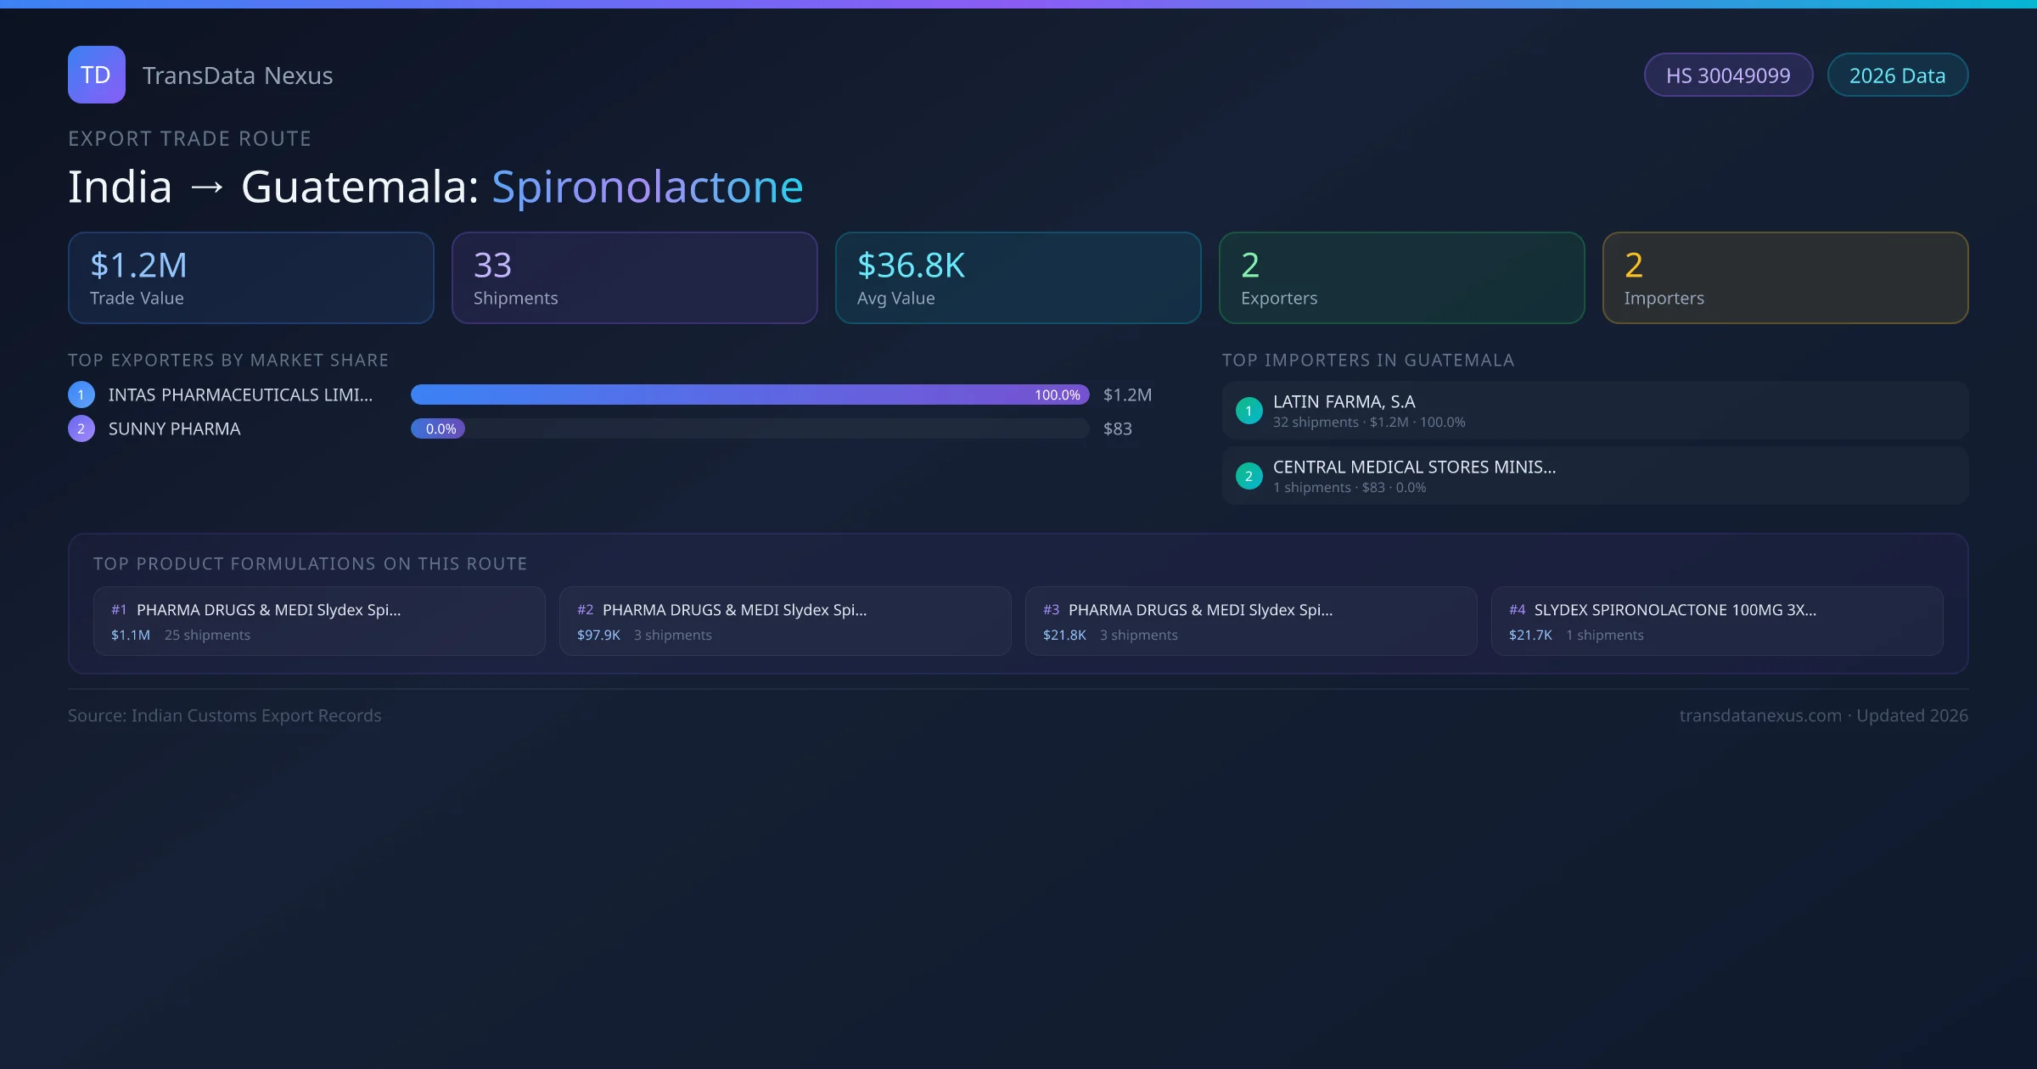This screenshot has height=1069, width=2037.
Task: Open CENTRAL MEDICAL STORES importer row
Action: point(1594,476)
